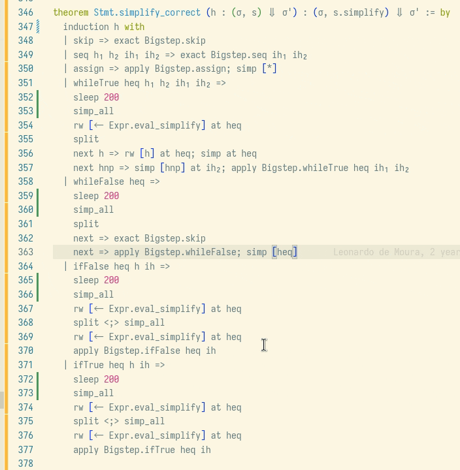Click line number 360 in the gutter
Viewport: 460px width, 470px height.
click(25, 210)
